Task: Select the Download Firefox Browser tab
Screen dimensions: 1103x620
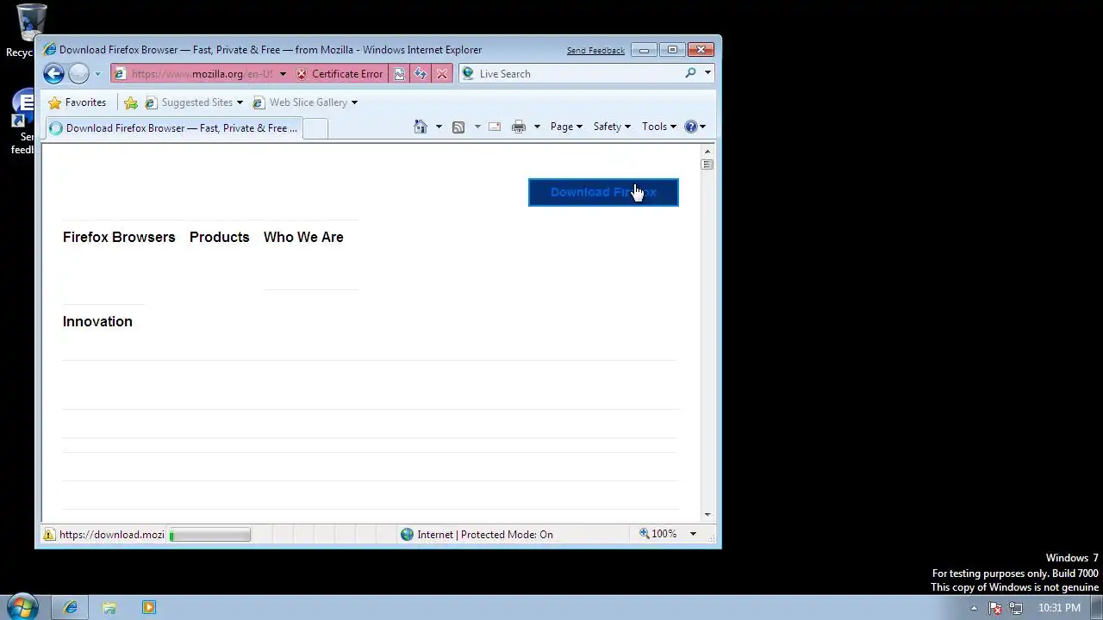Action: [174, 128]
